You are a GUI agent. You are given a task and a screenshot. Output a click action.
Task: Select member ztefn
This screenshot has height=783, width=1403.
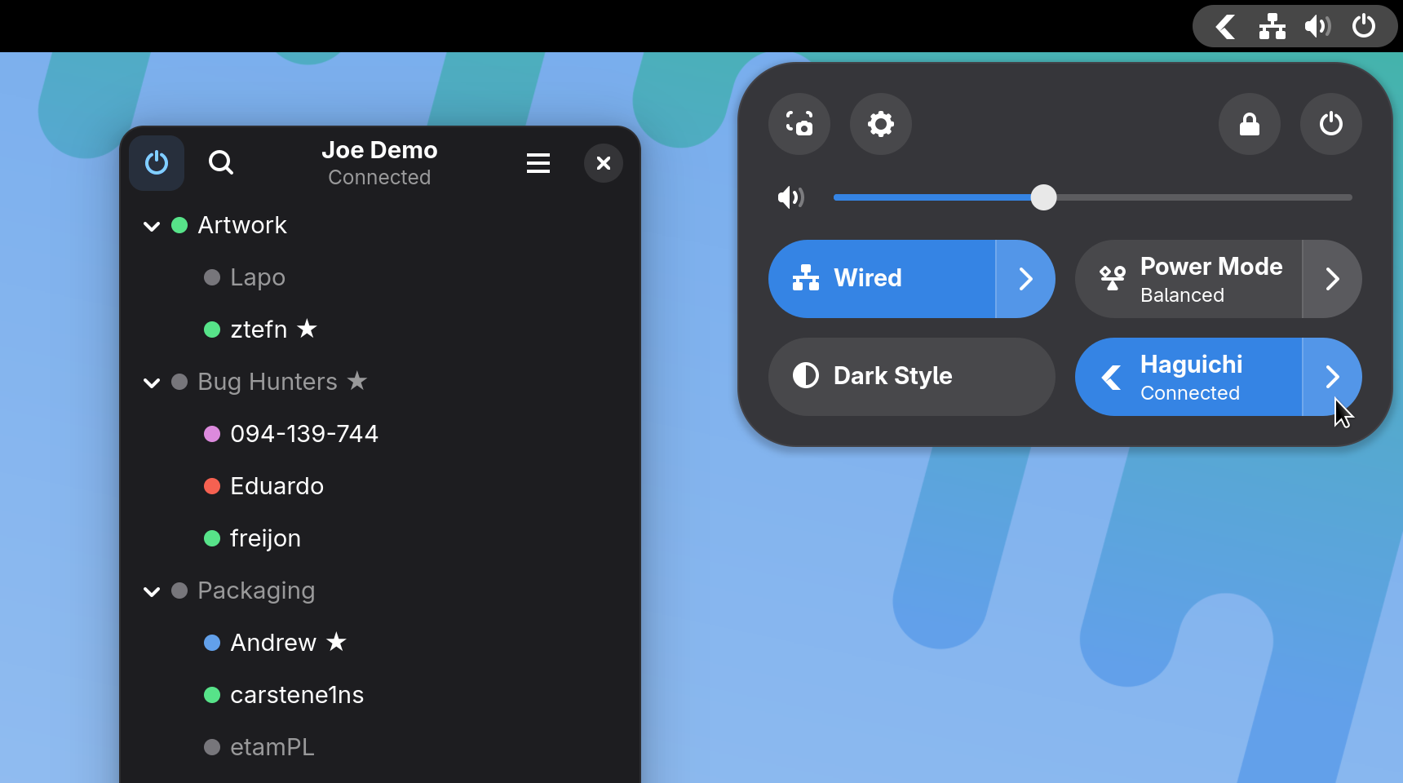(380, 330)
